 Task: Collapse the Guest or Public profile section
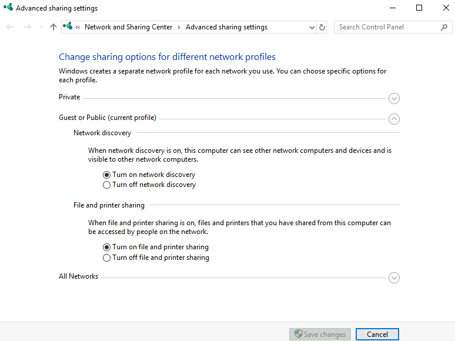click(x=394, y=119)
